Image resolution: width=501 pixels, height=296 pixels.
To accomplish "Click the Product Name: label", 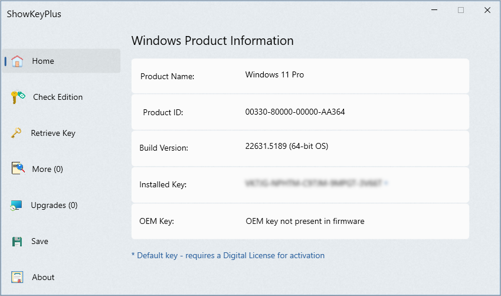I will pyautogui.click(x=167, y=76).
